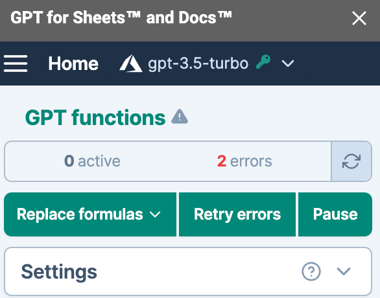This screenshot has width=380, height=298.
Task: Show the 2 errors count
Action: [x=244, y=161]
